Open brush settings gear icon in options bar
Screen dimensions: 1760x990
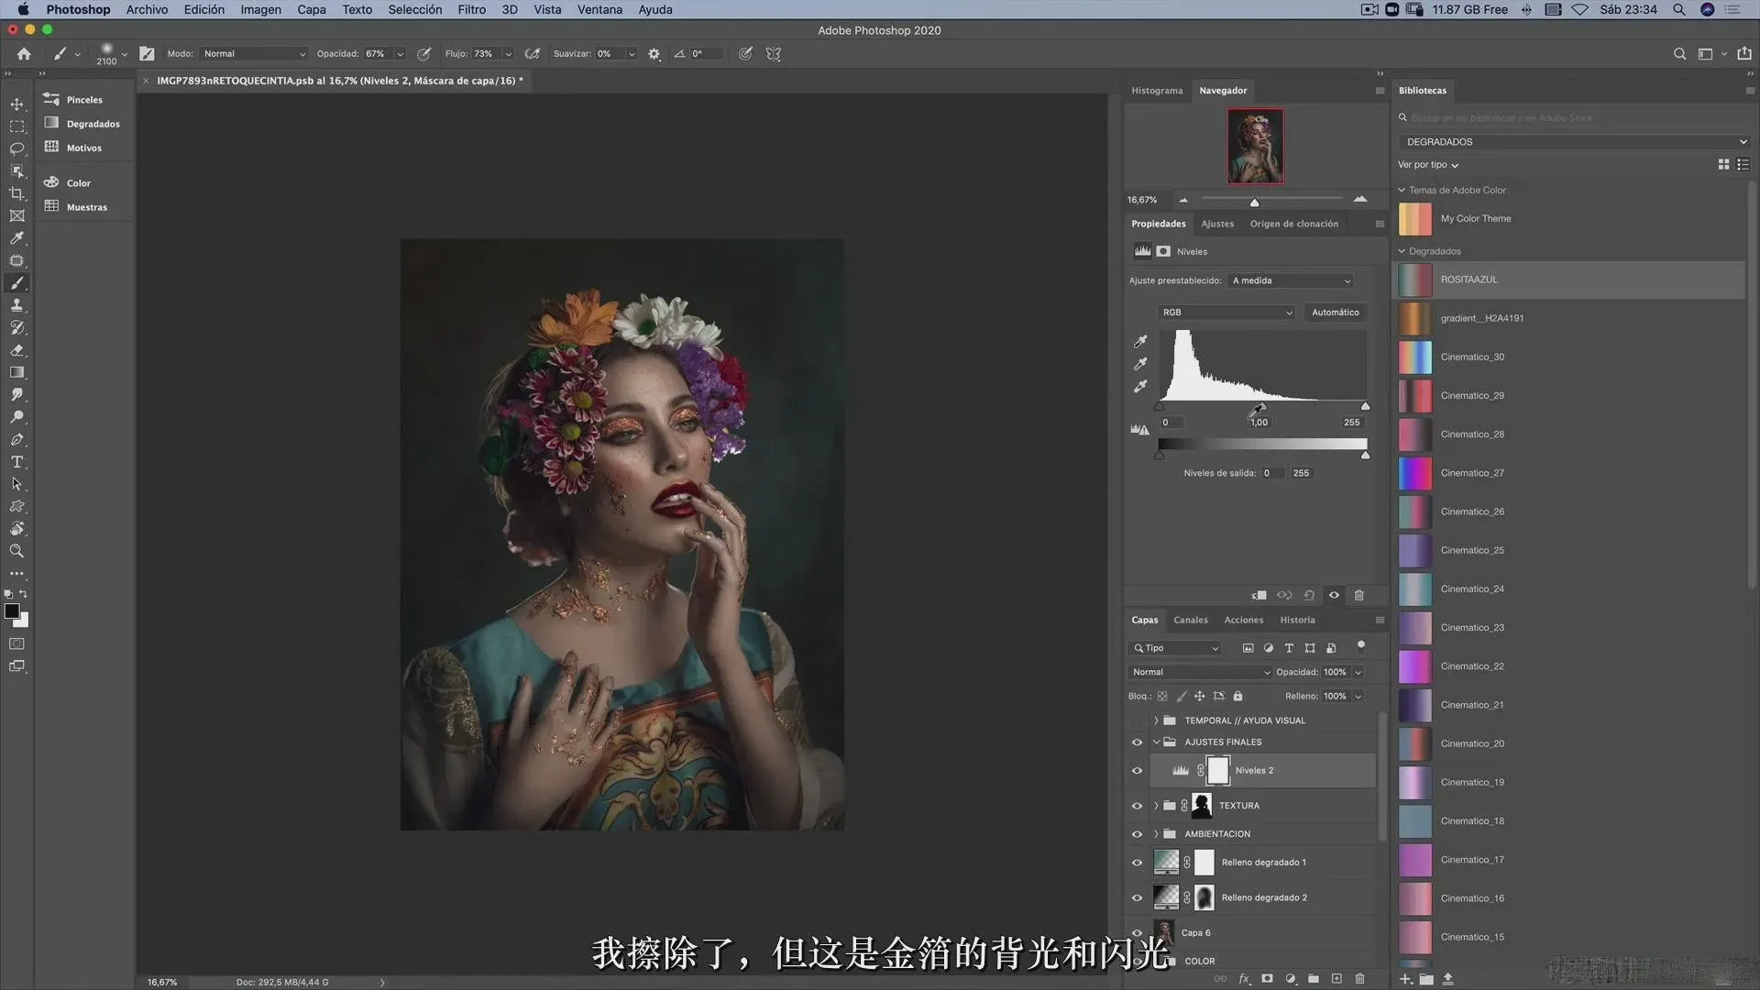pyautogui.click(x=654, y=54)
